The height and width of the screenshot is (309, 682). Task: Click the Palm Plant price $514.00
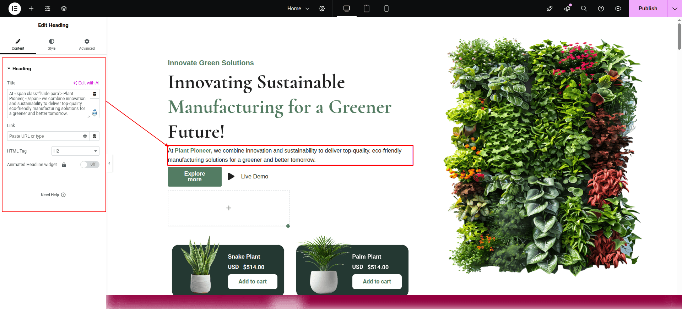click(x=378, y=267)
